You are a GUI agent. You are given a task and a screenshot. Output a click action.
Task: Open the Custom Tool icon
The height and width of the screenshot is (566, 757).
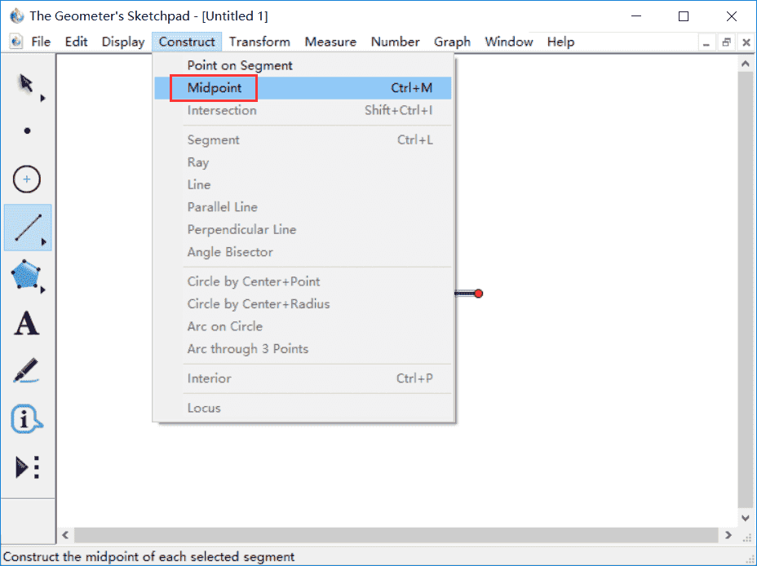[27, 467]
